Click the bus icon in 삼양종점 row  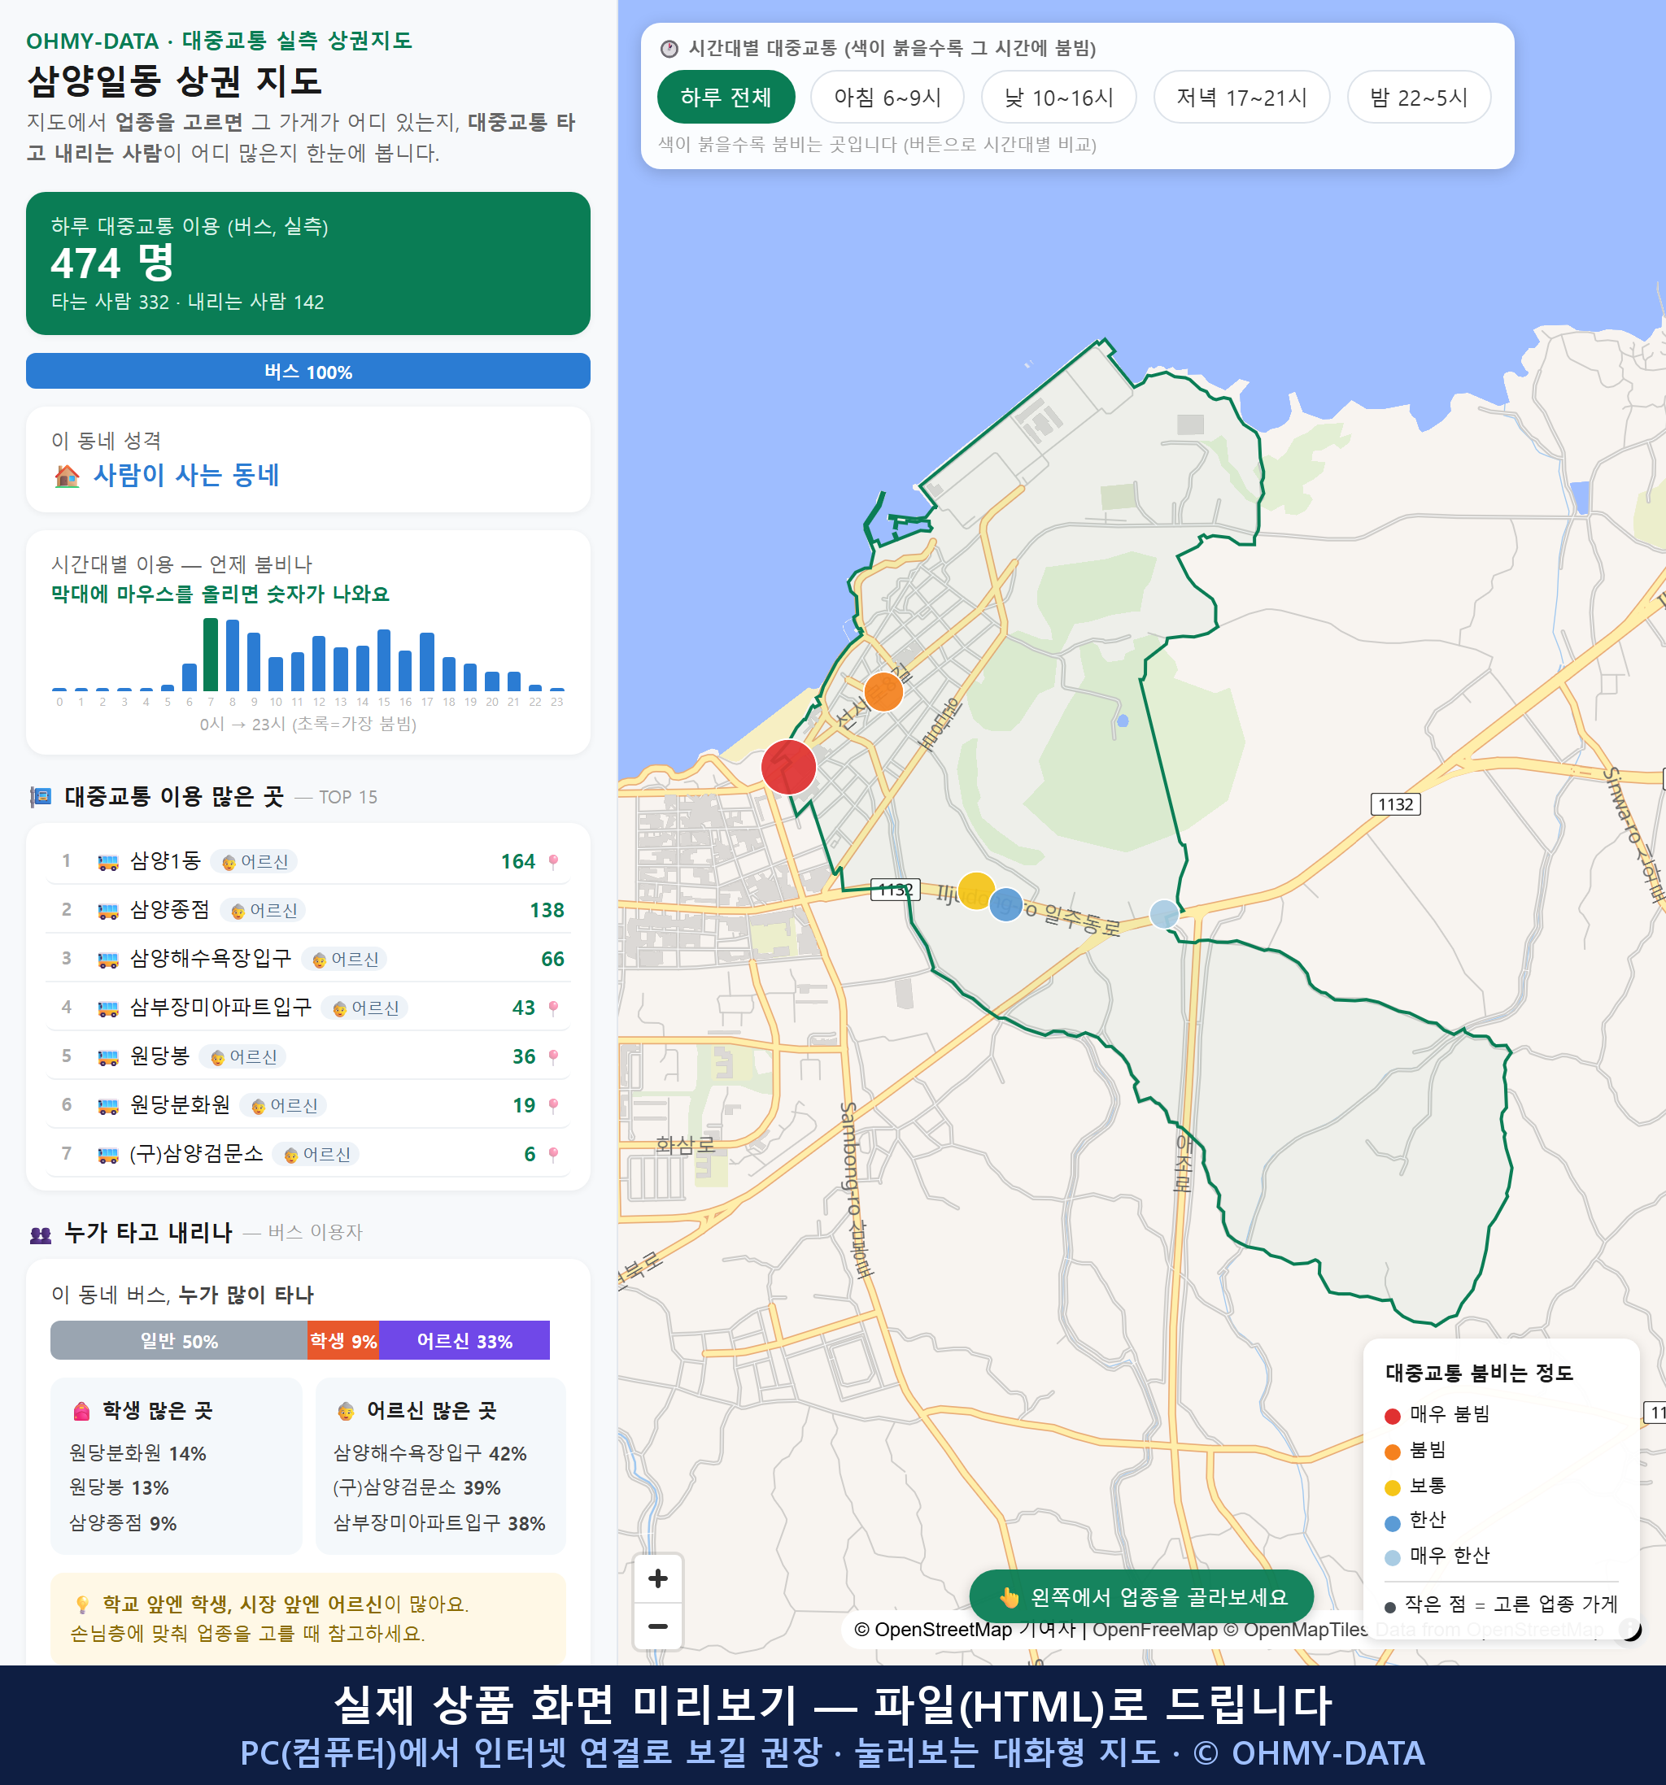(107, 912)
